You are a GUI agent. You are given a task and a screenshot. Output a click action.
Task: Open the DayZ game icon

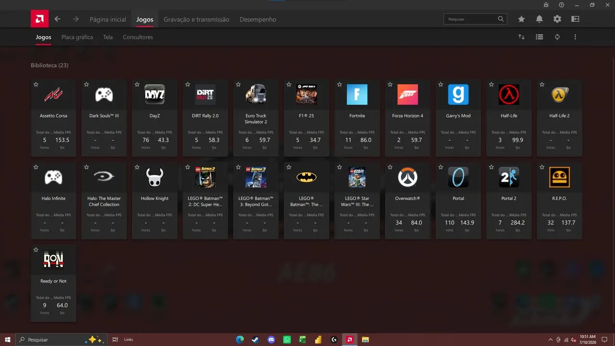tap(155, 95)
